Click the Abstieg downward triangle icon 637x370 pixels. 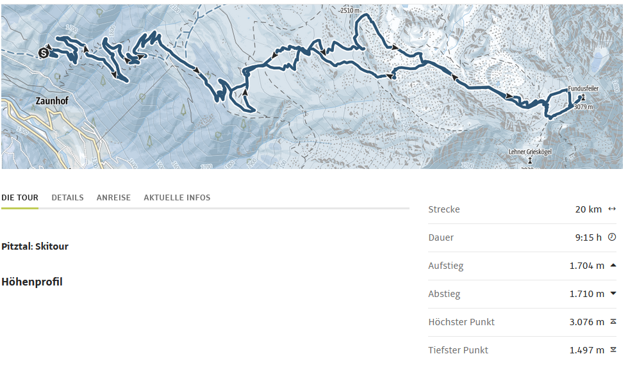click(613, 293)
